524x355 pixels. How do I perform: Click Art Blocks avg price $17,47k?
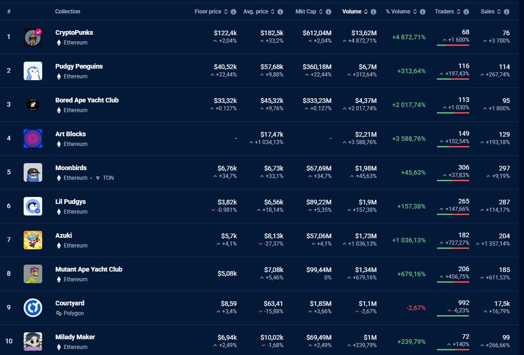tap(272, 134)
